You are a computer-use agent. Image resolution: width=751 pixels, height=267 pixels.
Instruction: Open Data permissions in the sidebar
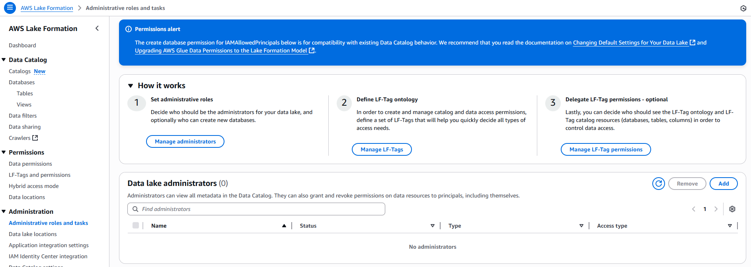pyautogui.click(x=30, y=164)
